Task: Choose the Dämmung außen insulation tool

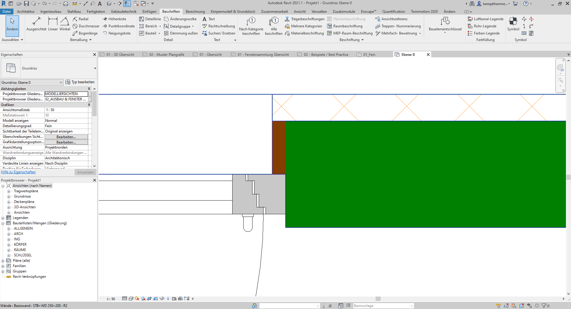Action: pyautogui.click(x=181, y=33)
